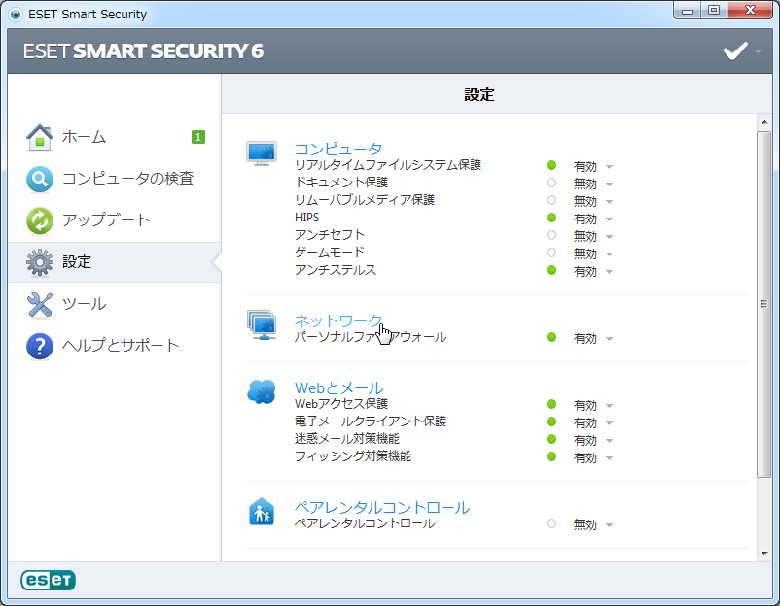
Task: Click the コンピュータ monitor section icon
Action: click(262, 153)
